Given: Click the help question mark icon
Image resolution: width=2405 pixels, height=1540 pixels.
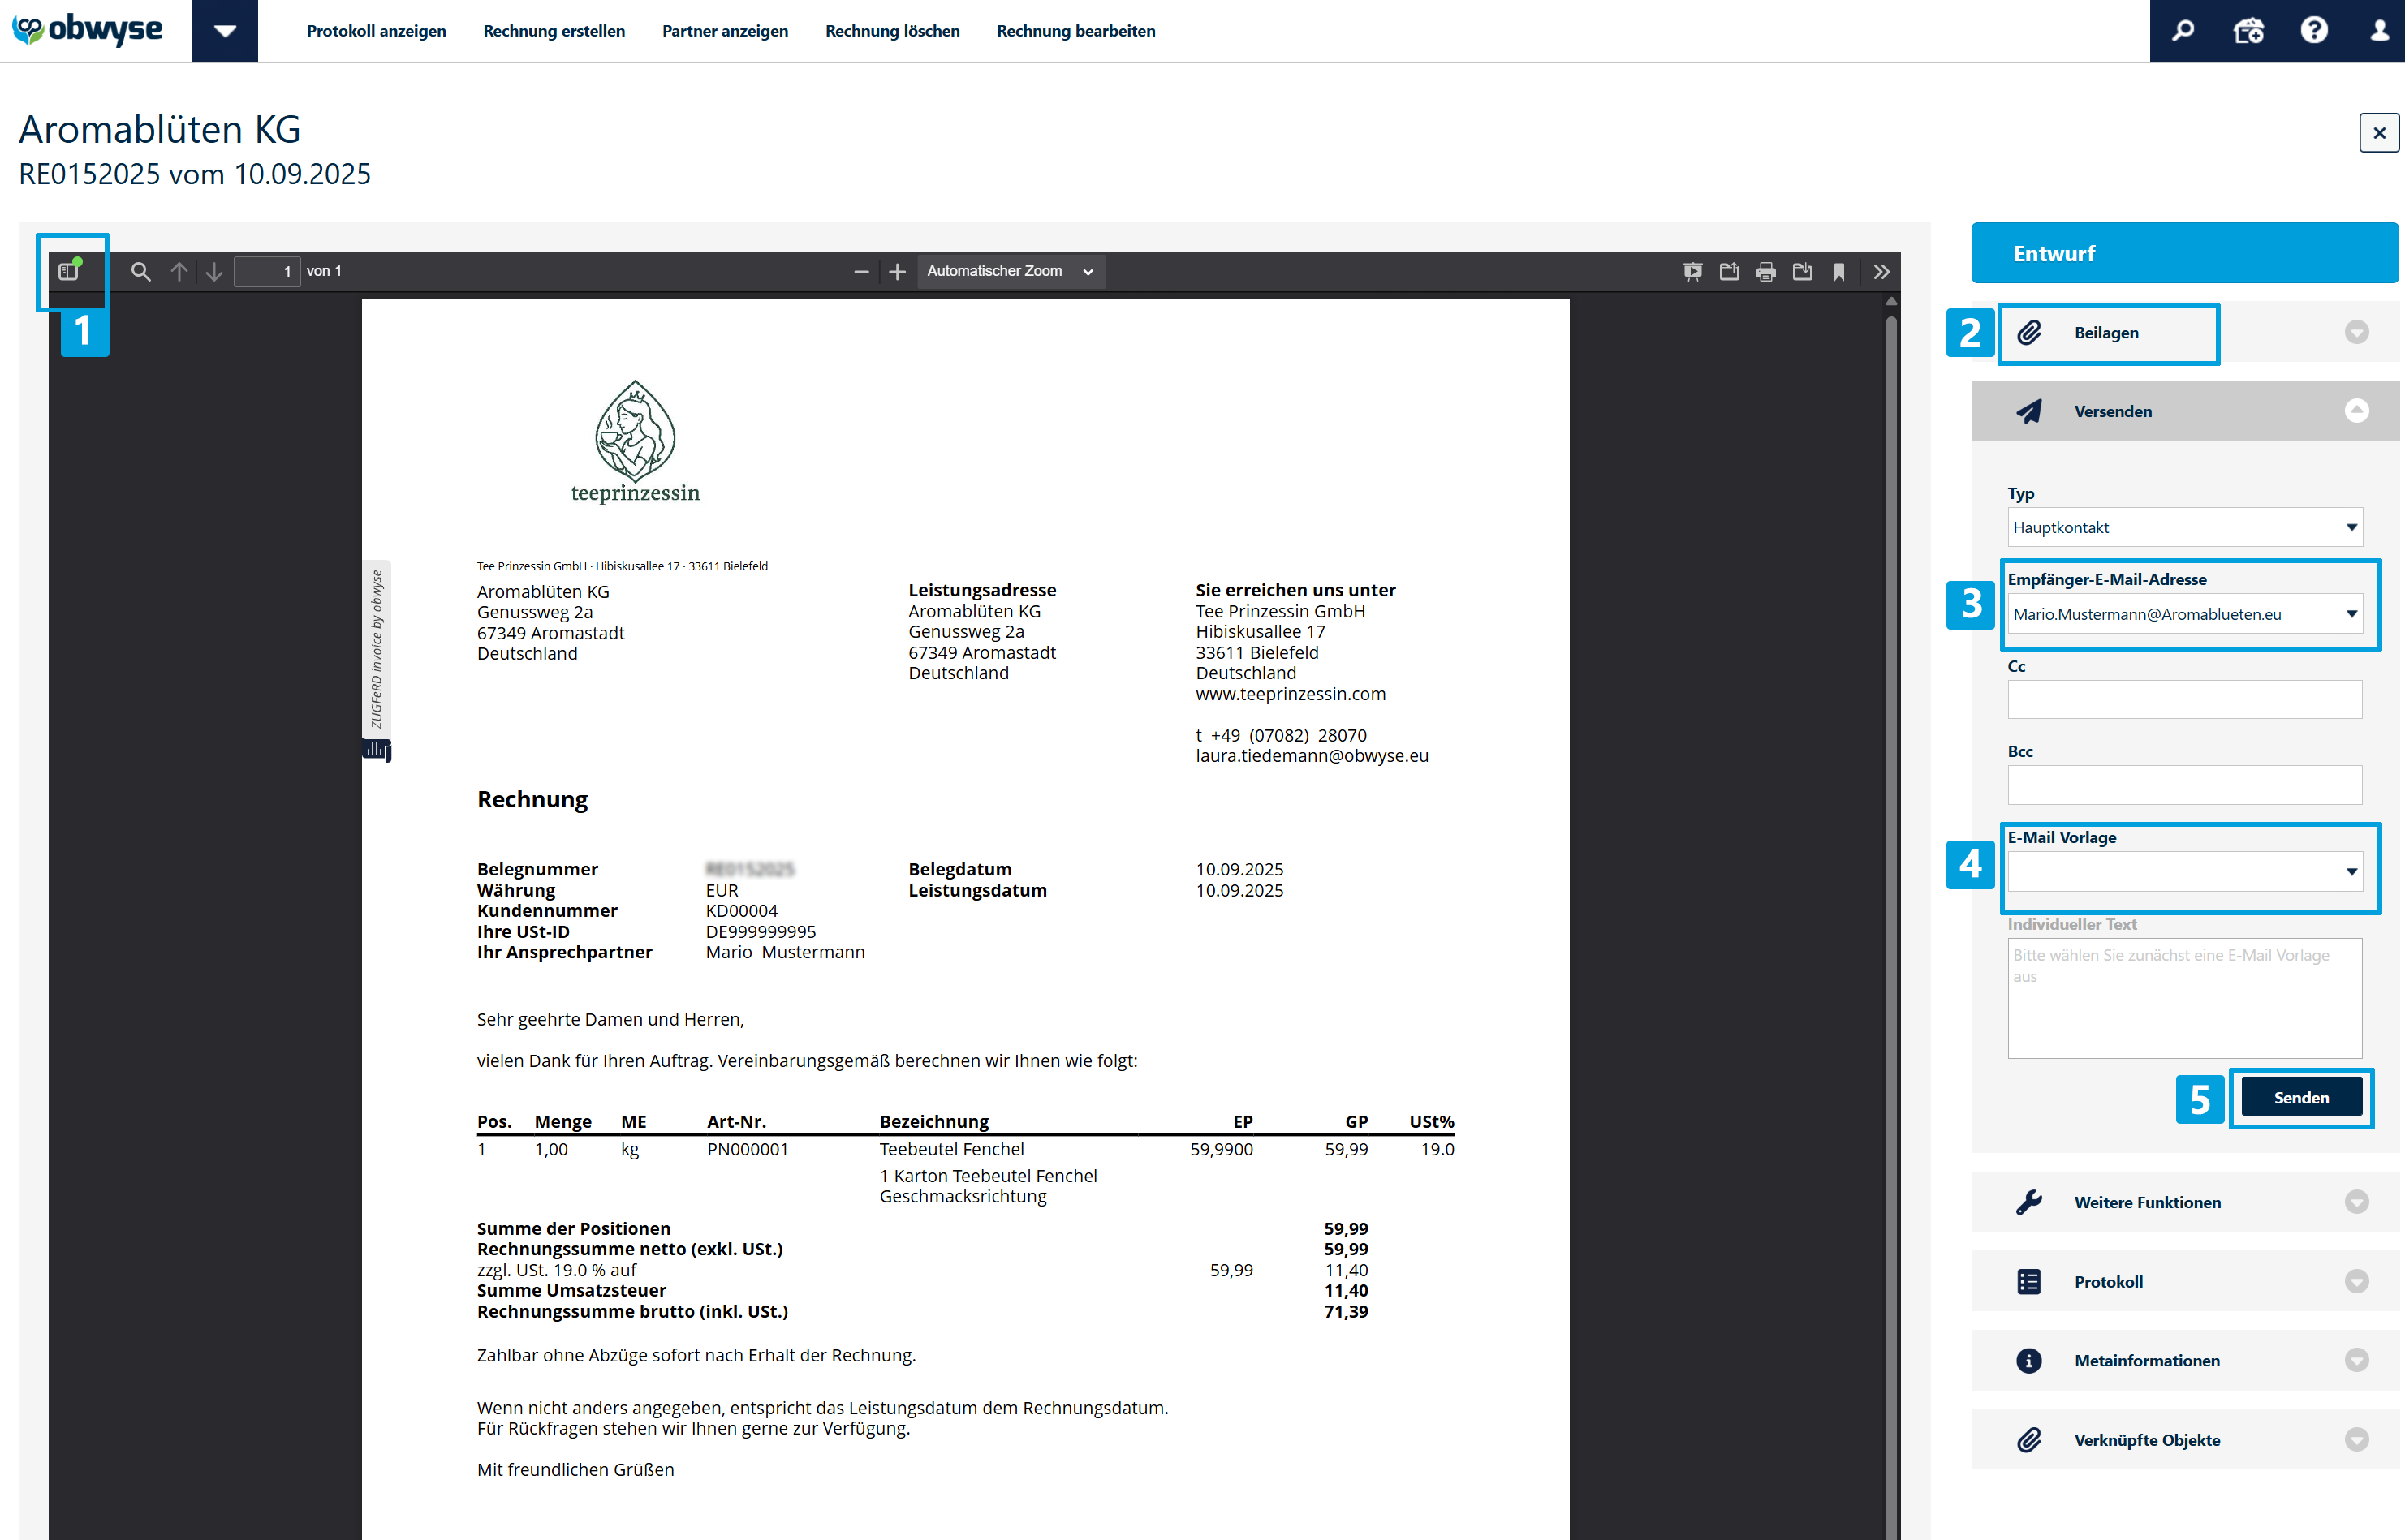Looking at the screenshot, I should click(x=2314, y=31).
